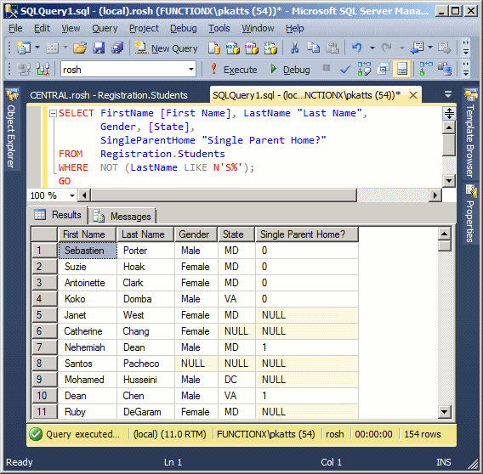
Task: Click the Undo arrow icon
Action: coord(357,48)
